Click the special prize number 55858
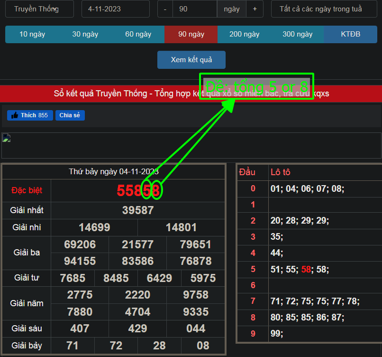 (x=138, y=190)
